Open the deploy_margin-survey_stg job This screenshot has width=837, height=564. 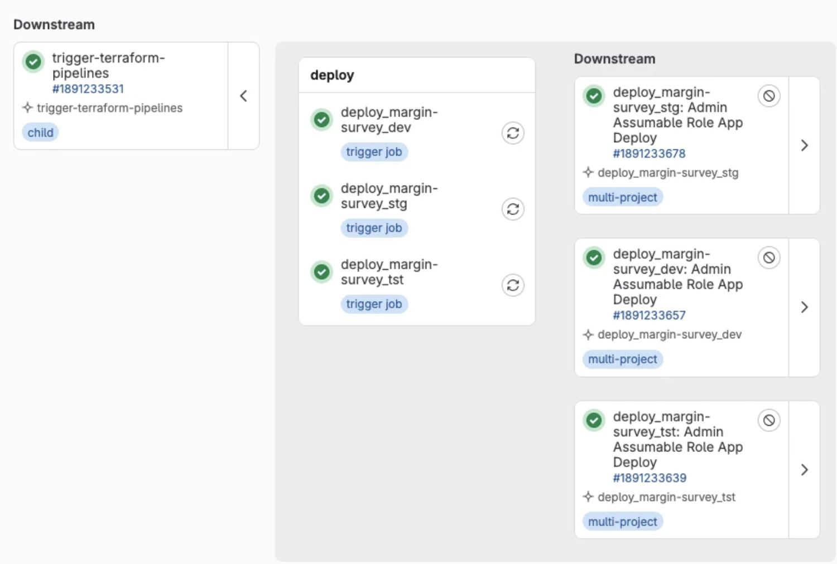click(389, 196)
